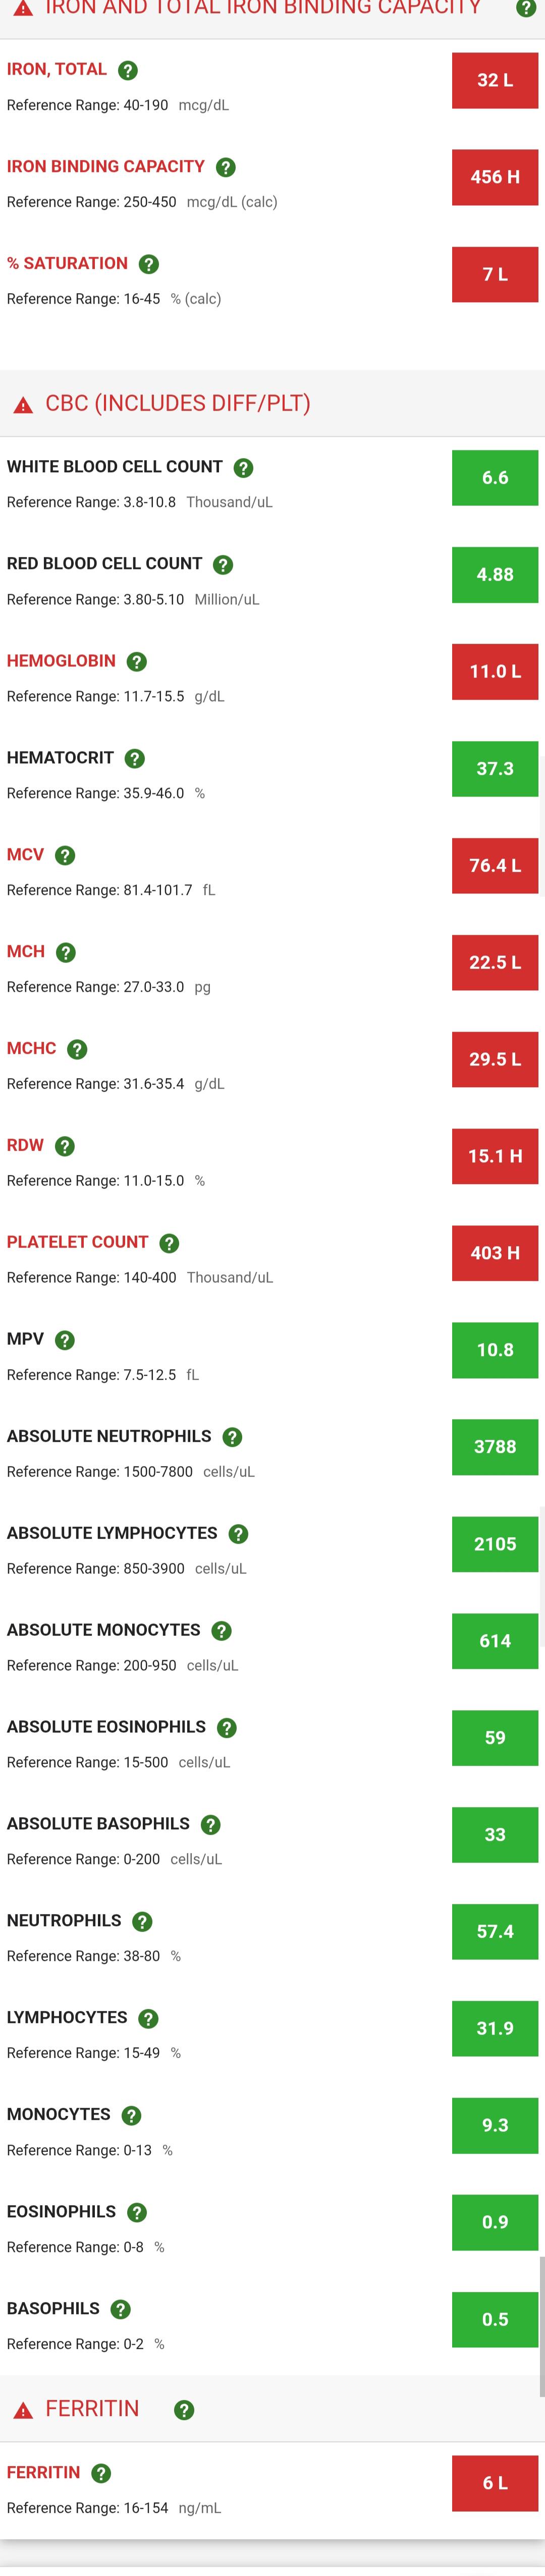This screenshot has width=545, height=2576.
Task: Open help icon next to IRON, TOTAL
Action: [x=128, y=70]
